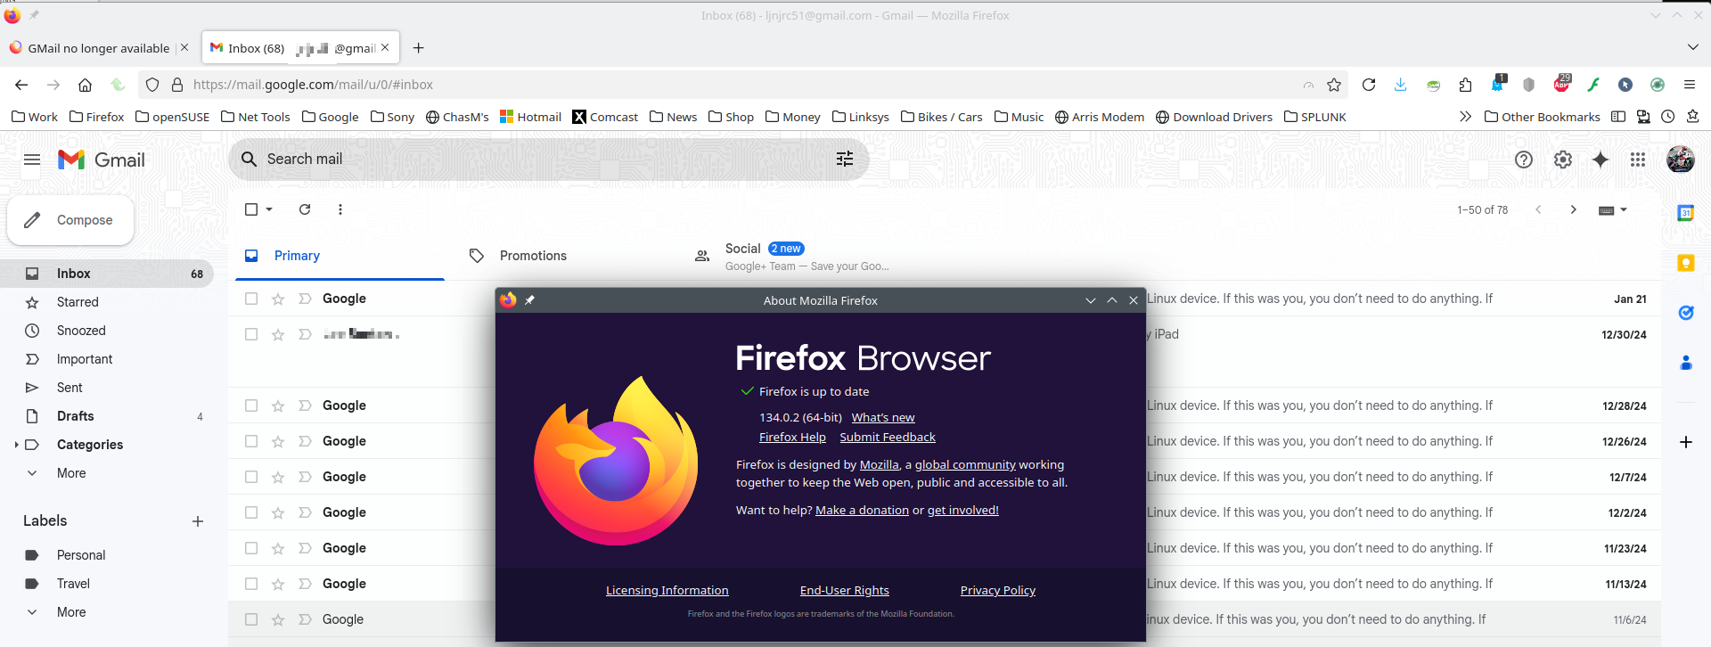Select the 12/30/24 email checkbox

click(251, 334)
